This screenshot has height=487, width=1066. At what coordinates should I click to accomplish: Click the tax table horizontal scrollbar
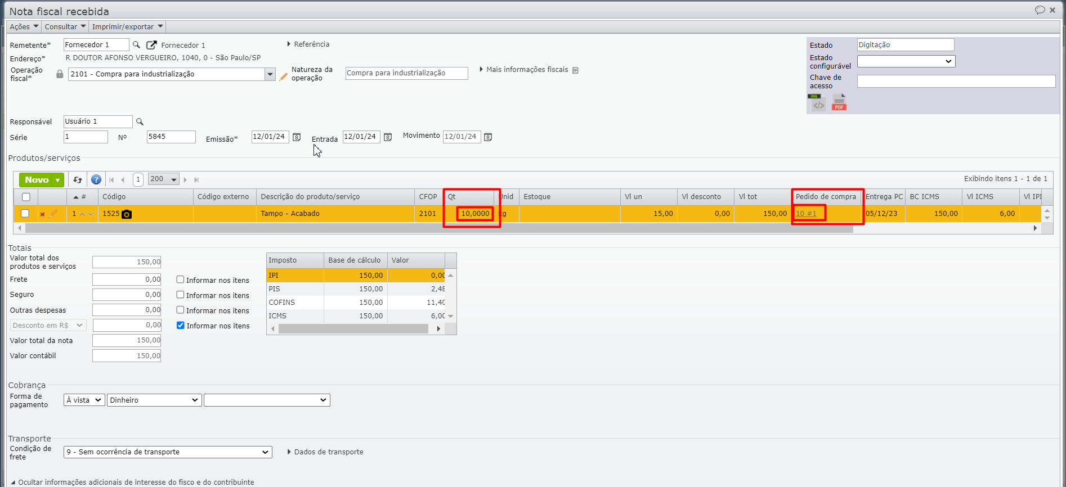coord(353,329)
